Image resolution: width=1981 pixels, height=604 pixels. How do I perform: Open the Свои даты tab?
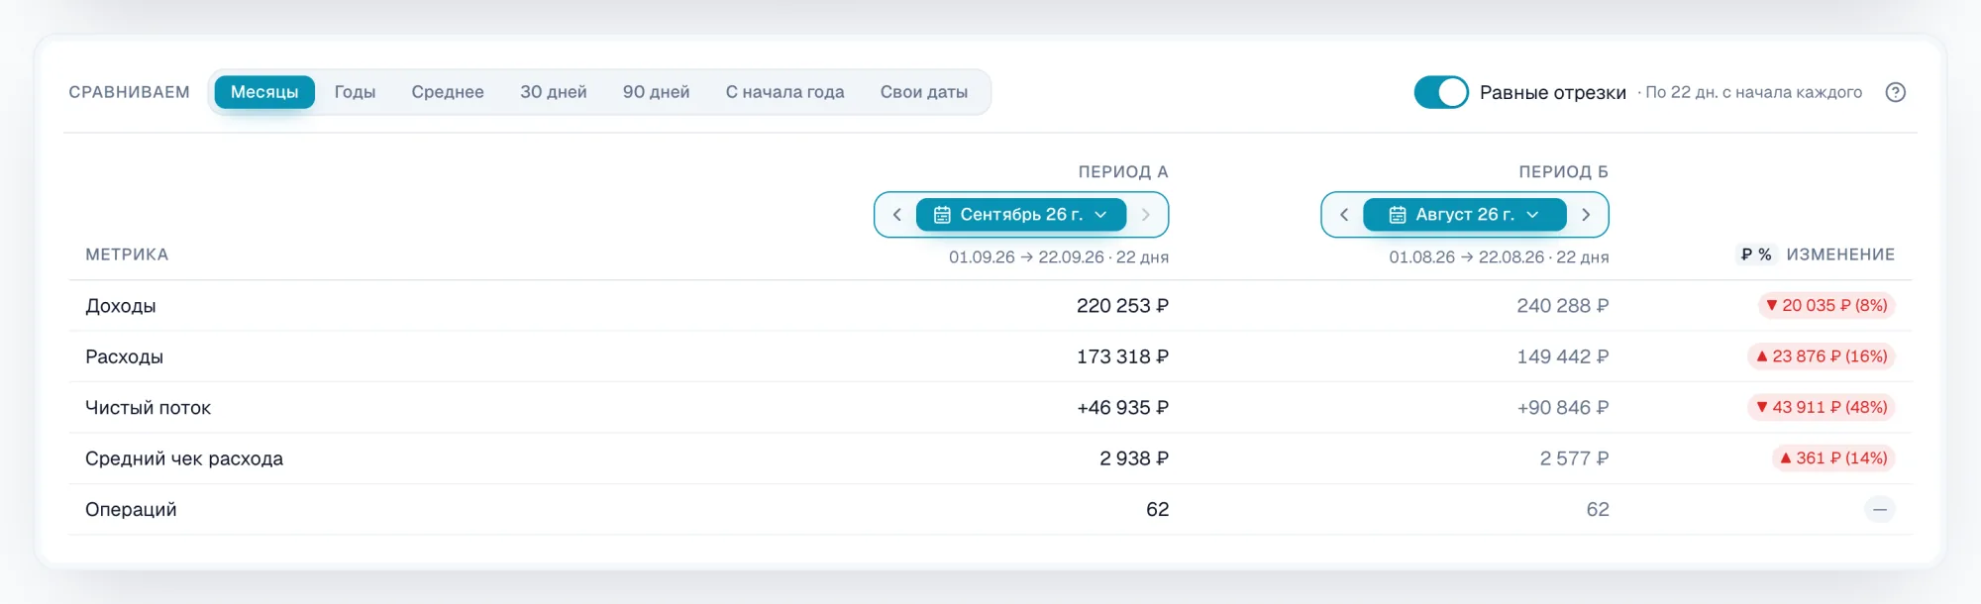[x=924, y=92]
